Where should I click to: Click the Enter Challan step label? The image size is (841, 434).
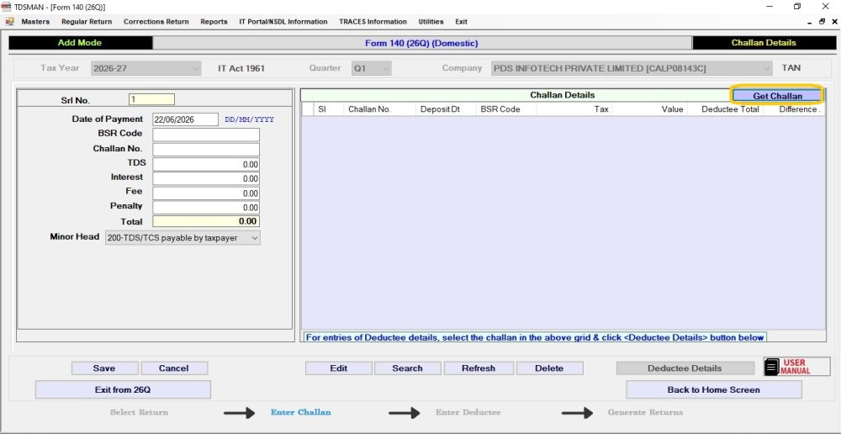[x=300, y=412]
